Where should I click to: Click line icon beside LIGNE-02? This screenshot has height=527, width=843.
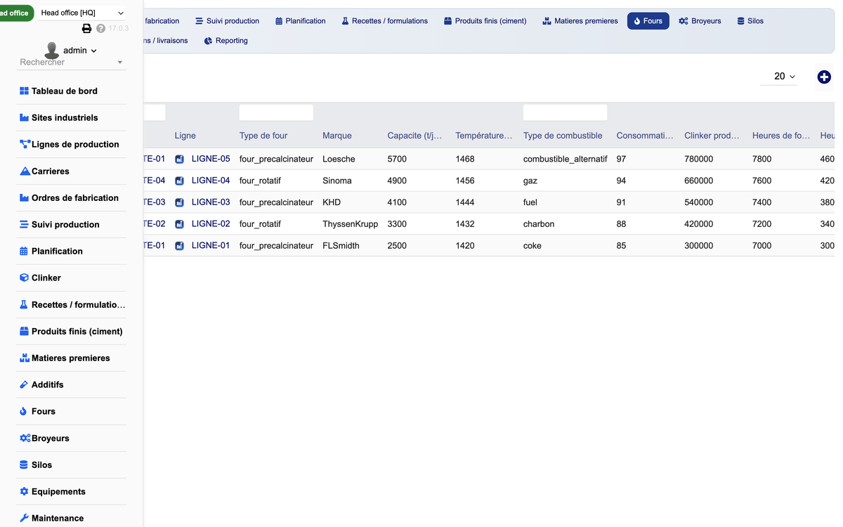[x=179, y=224]
